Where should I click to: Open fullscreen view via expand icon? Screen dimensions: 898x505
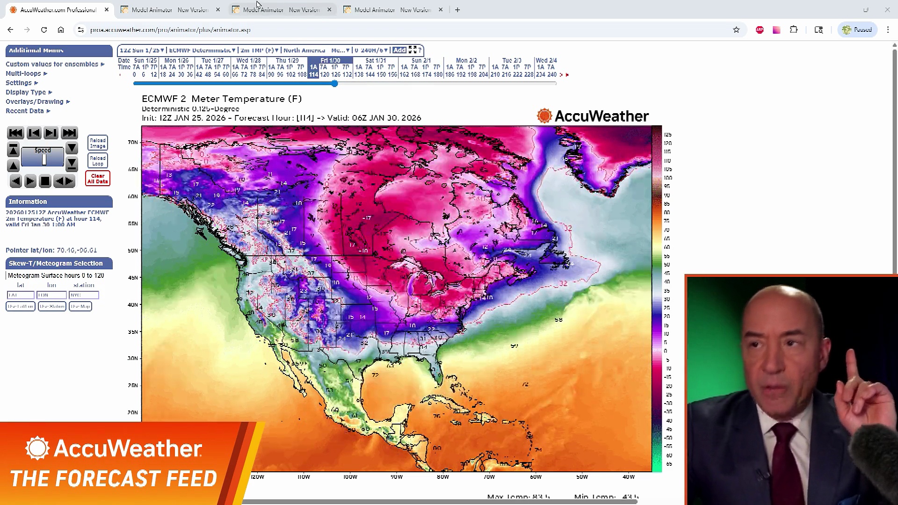pyautogui.click(x=412, y=50)
